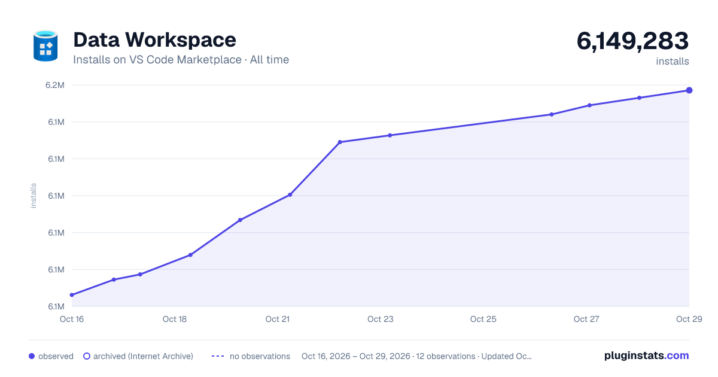This screenshot has height=377, width=718.
Task: Click the 6.2M y-axis label
Action: click(54, 85)
